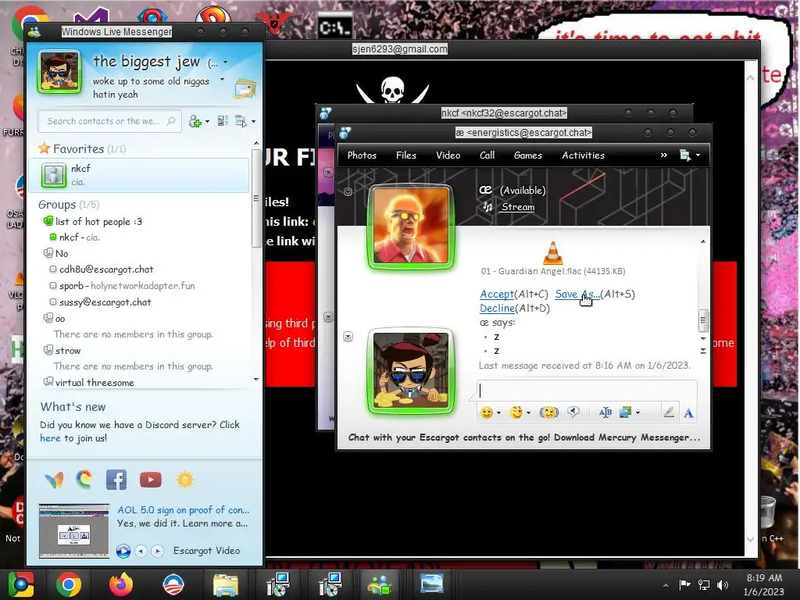This screenshot has height=600, width=800.
Task: Open Google Chrome from the taskbar
Action: (69, 584)
